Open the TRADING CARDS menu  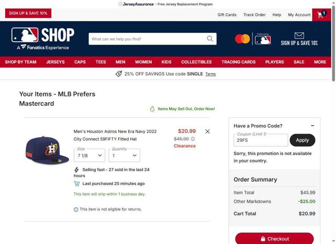point(238,62)
